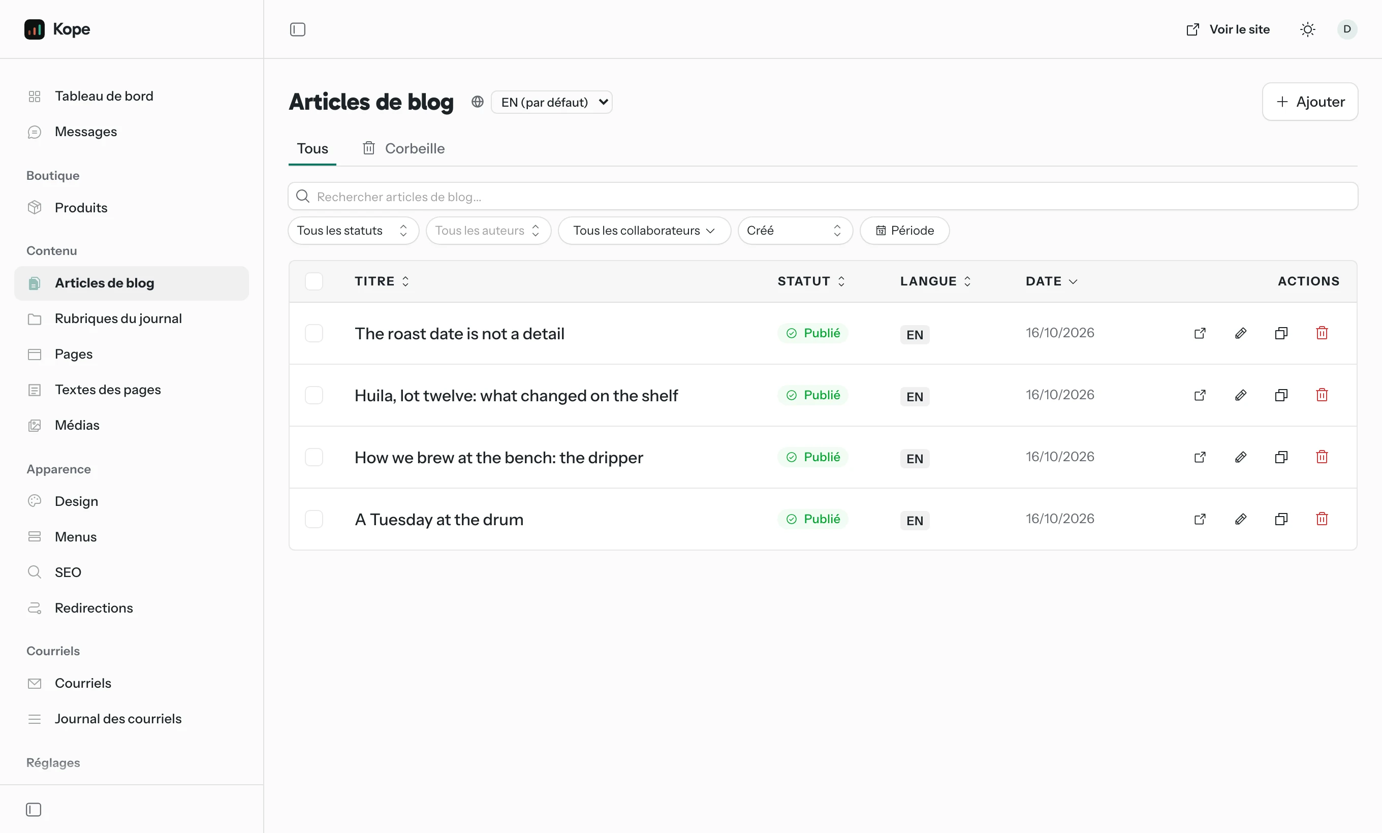Viewport: 1382px width, 833px height.
Task: Focus the 'Rechercher articles de blog' search field
Action: pos(823,196)
